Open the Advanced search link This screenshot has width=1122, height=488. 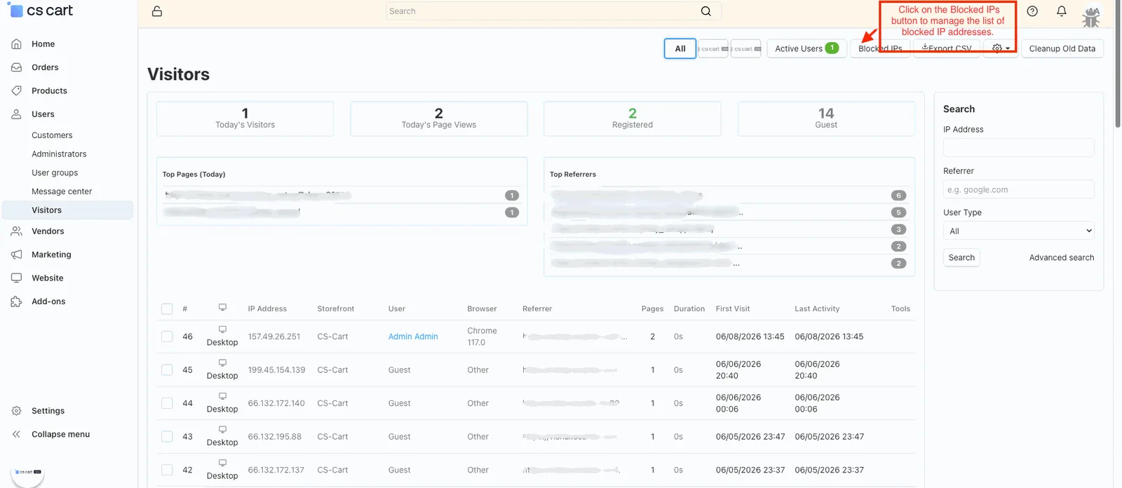click(x=1062, y=257)
